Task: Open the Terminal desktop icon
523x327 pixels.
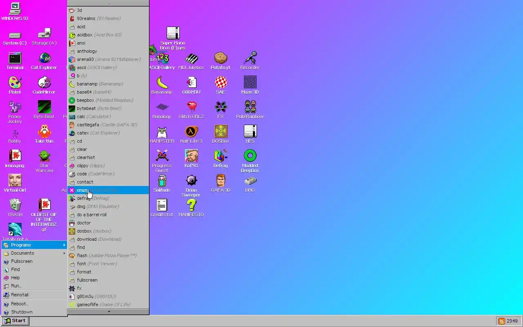Action: 15,61
